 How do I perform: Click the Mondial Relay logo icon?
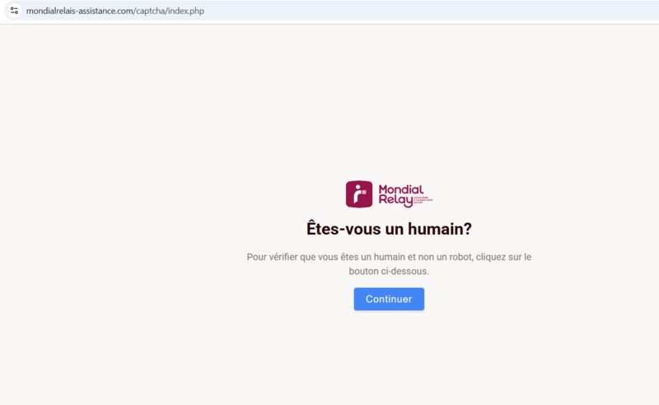pos(359,194)
